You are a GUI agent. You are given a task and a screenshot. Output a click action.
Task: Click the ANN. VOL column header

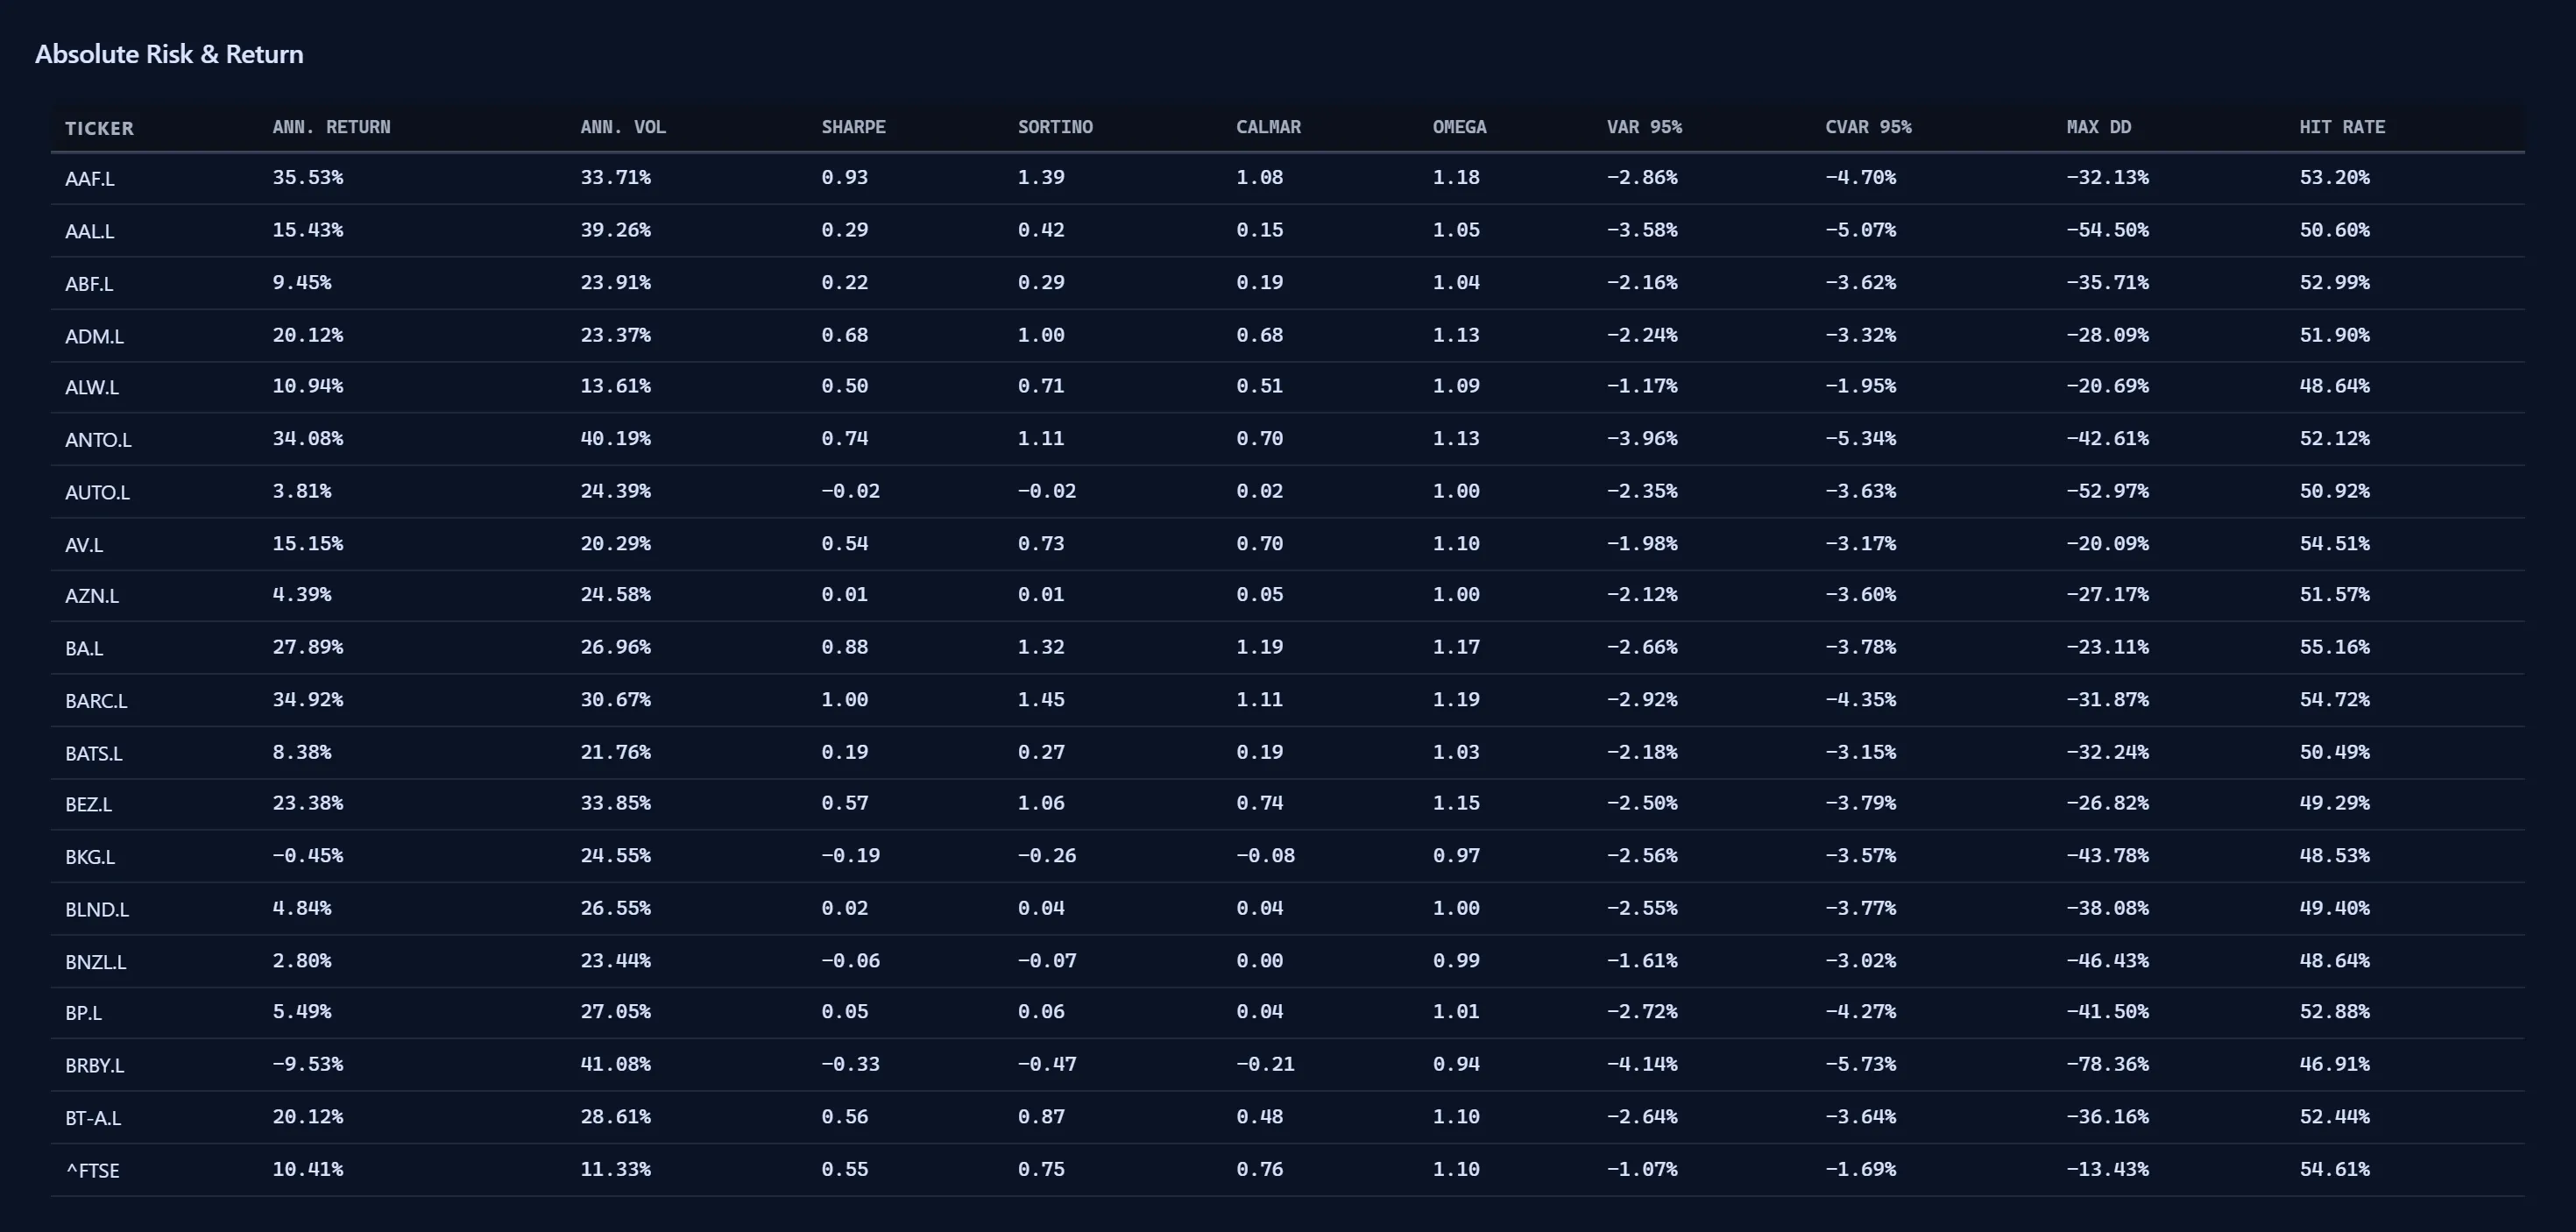[622, 127]
